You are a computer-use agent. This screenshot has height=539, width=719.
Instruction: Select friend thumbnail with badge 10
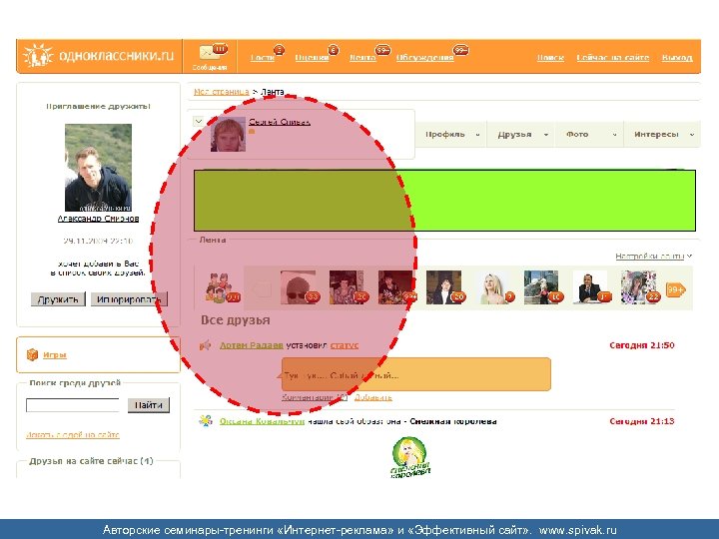541,287
